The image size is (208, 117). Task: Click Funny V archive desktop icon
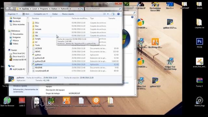click(x=199, y=82)
